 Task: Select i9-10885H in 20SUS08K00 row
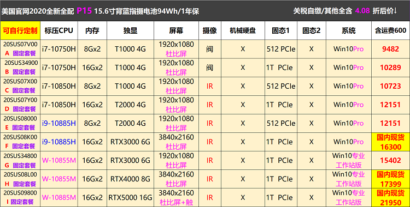point(59,142)
